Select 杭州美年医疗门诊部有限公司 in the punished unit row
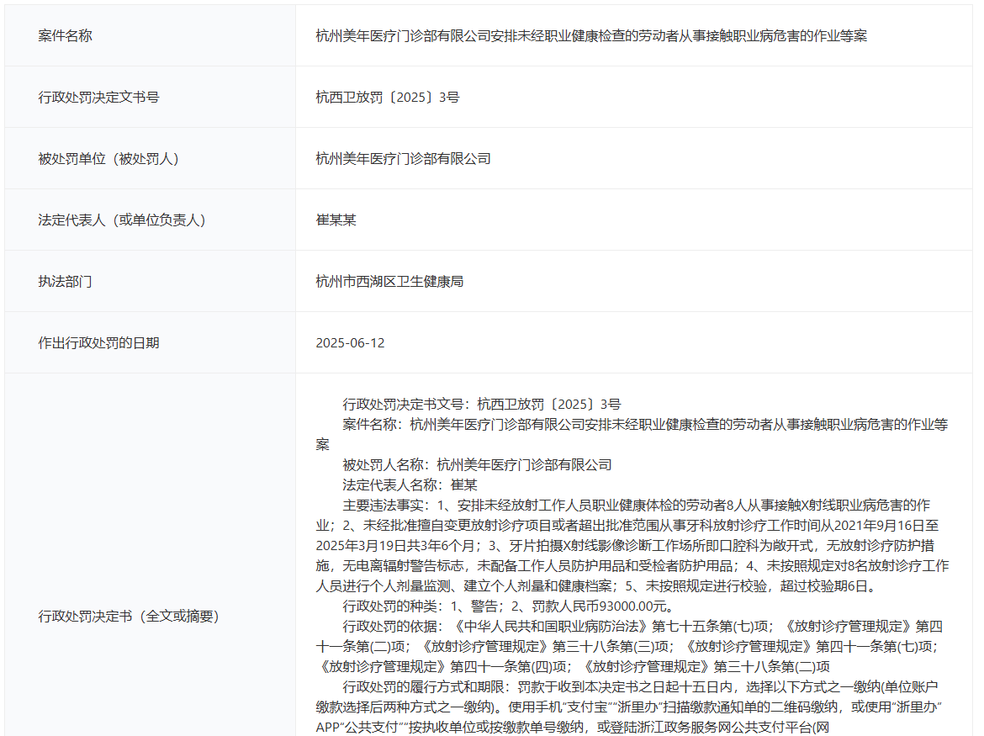The image size is (984, 736). coord(403,159)
